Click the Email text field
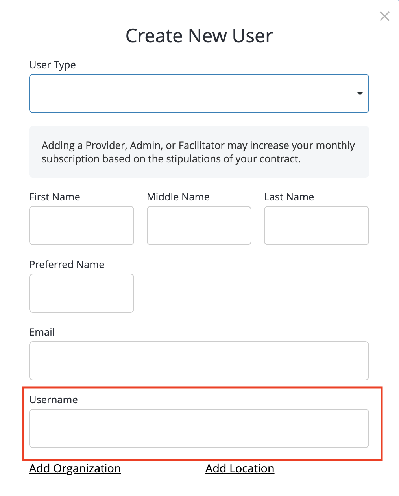 point(199,361)
